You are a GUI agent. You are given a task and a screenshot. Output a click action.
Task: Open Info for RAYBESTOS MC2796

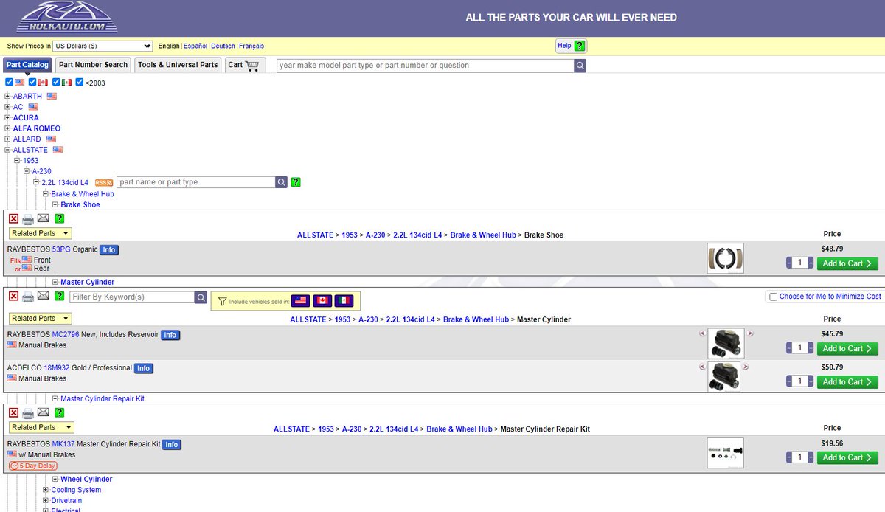pos(170,335)
